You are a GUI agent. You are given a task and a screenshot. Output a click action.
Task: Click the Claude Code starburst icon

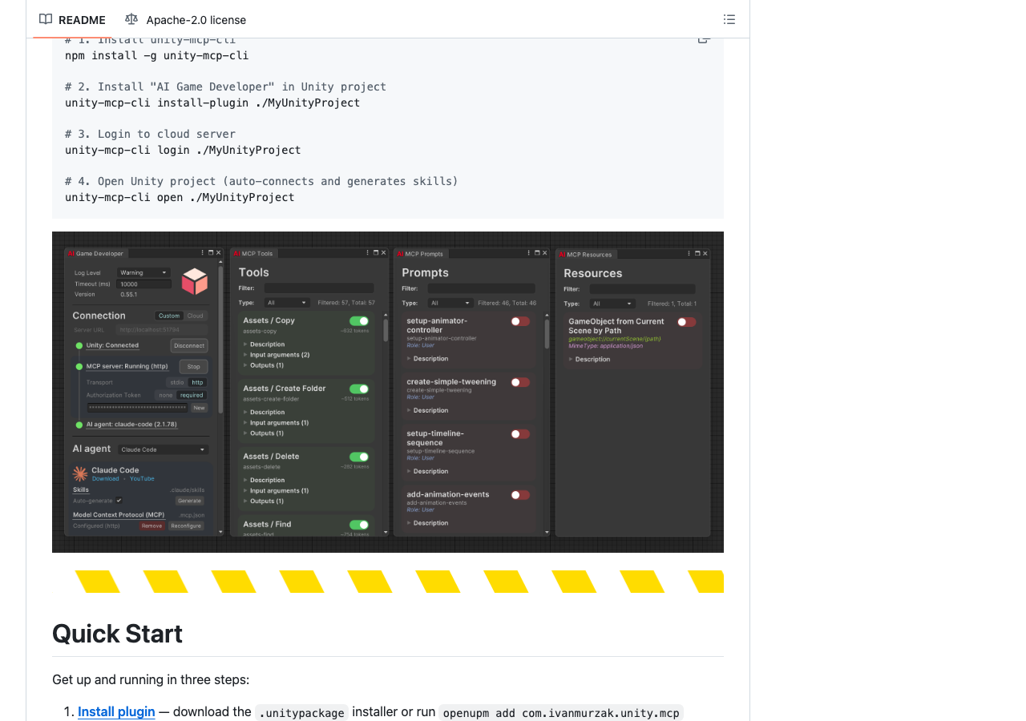[81, 473]
